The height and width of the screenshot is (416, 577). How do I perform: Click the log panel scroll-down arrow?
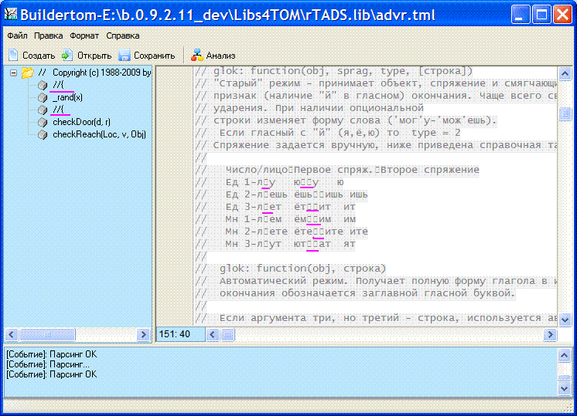coord(565,388)
